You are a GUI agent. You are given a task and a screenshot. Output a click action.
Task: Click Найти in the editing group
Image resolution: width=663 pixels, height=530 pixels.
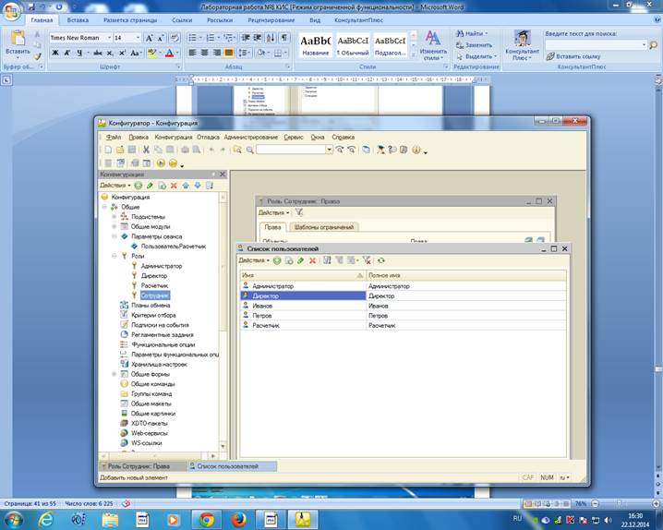coord(472,33)
